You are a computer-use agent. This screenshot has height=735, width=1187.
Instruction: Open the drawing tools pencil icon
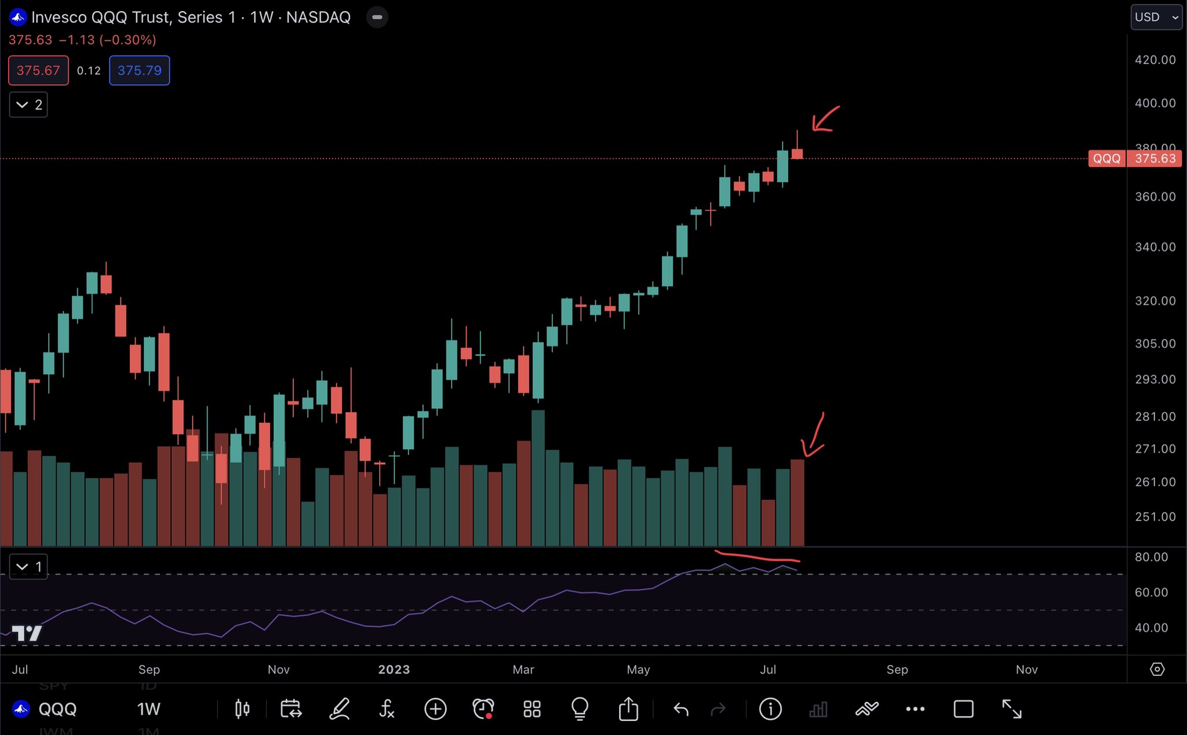pyautogui.click(x=338, y=708)
